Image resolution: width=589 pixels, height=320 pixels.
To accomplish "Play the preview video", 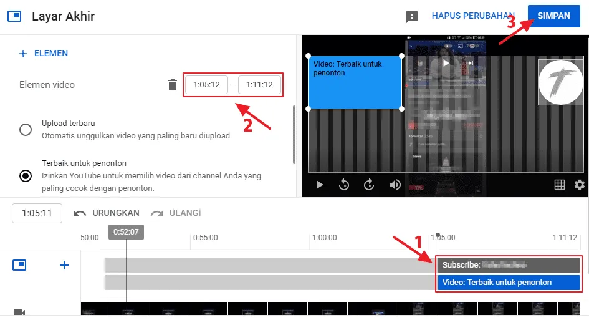I will [319, 185].
